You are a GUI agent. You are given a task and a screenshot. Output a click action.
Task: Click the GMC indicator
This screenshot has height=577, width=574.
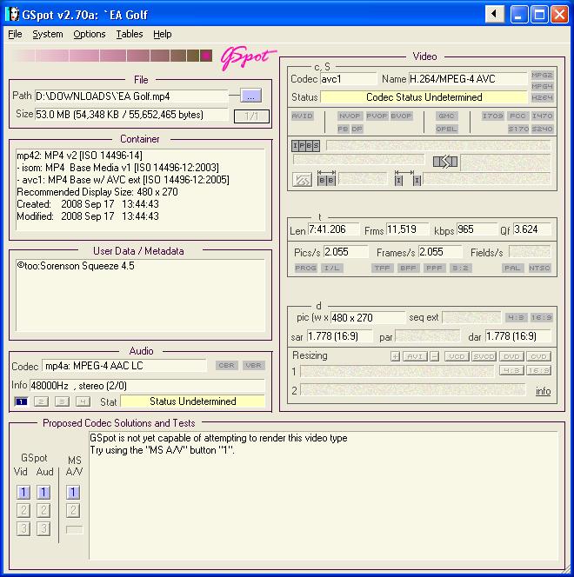[446, 116]
